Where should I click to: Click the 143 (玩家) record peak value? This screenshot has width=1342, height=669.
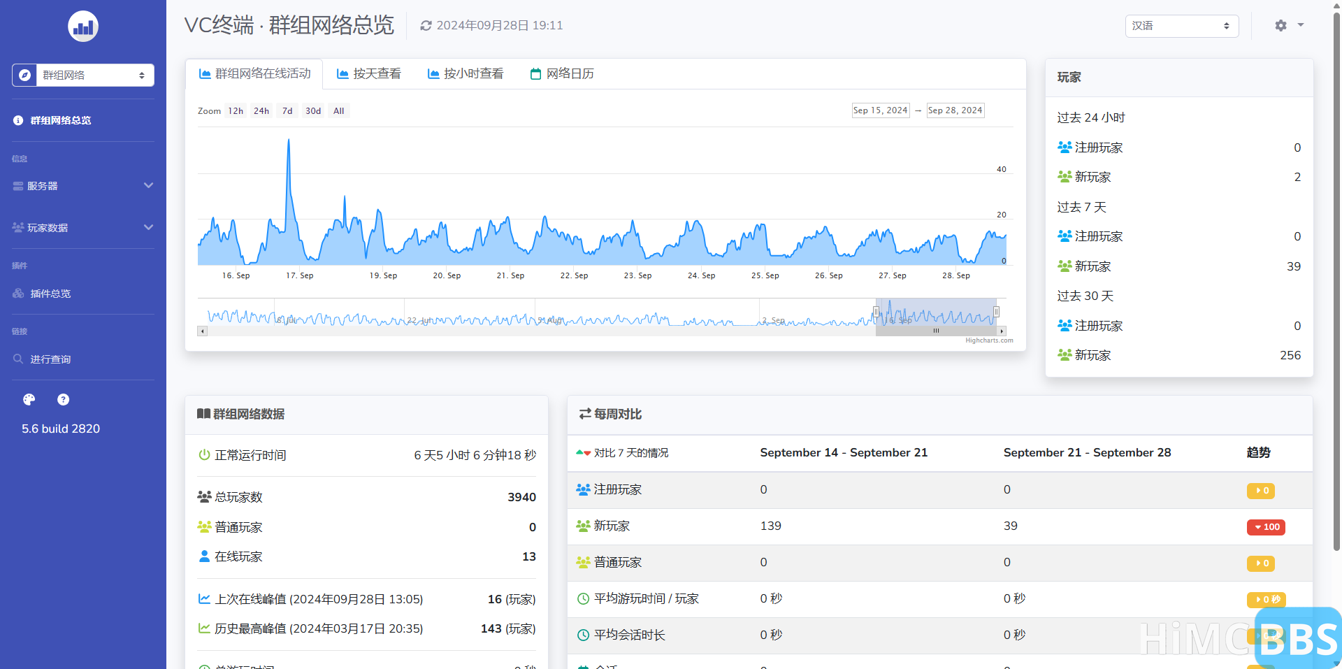click(508, 628)
